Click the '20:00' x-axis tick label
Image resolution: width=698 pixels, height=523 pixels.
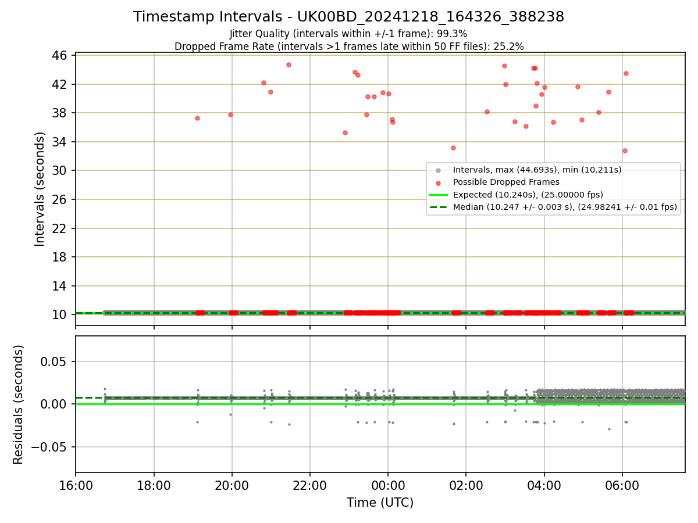click(x=232, y=485)
